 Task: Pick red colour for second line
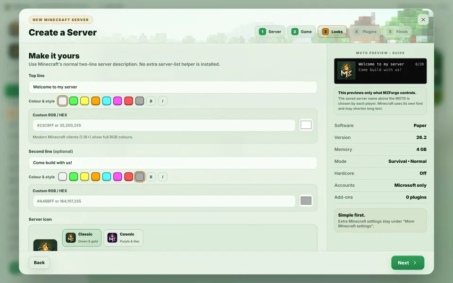[128, 177]
